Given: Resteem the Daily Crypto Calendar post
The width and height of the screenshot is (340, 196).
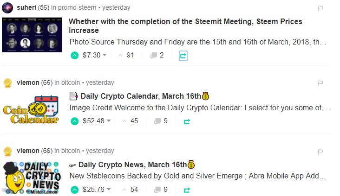Looking at the screenshot, I should coord(187,121).
